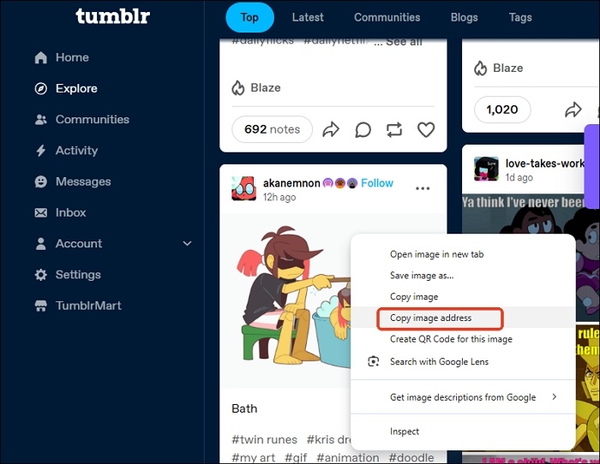Open the Communities tab at top
The image size is (600, 464).
(387, 17)
